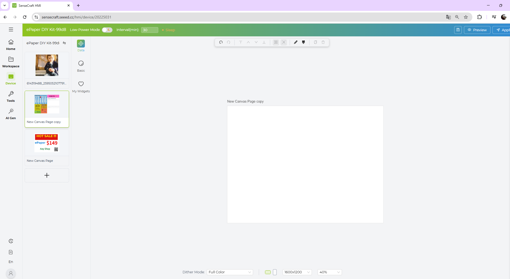The height and width of the screenshot is (279, 510).
Task: Select landscape orientation toggle
Action: click(x=268, y=272)
